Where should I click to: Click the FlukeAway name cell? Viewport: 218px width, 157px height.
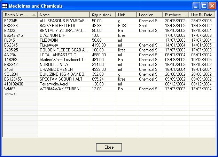pyautogui.click(x=64, y=45)
